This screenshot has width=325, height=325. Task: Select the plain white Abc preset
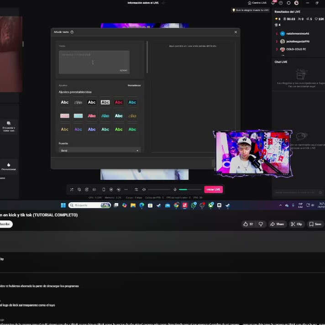click(65, 102)
